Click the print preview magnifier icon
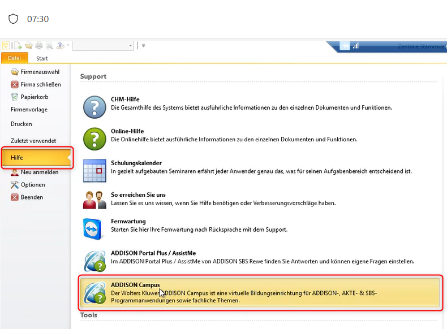Image resolution: width=447 pixels, height=329 pixels. pos(50,46)
